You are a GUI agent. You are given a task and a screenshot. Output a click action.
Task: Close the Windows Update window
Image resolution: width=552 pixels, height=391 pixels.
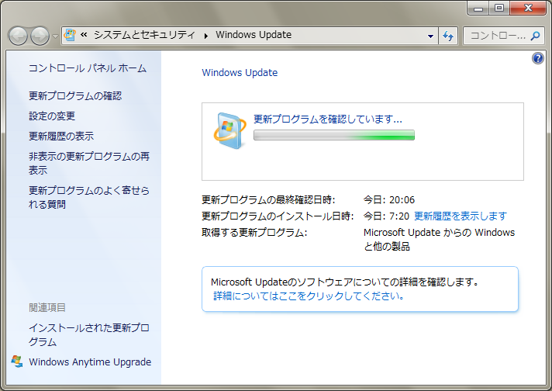528,8
